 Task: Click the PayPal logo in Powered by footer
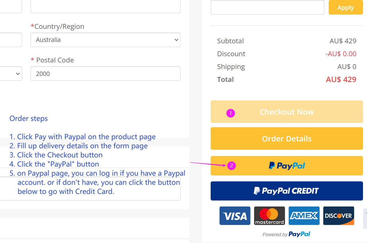pyautogui.click(x=299, y=234)
